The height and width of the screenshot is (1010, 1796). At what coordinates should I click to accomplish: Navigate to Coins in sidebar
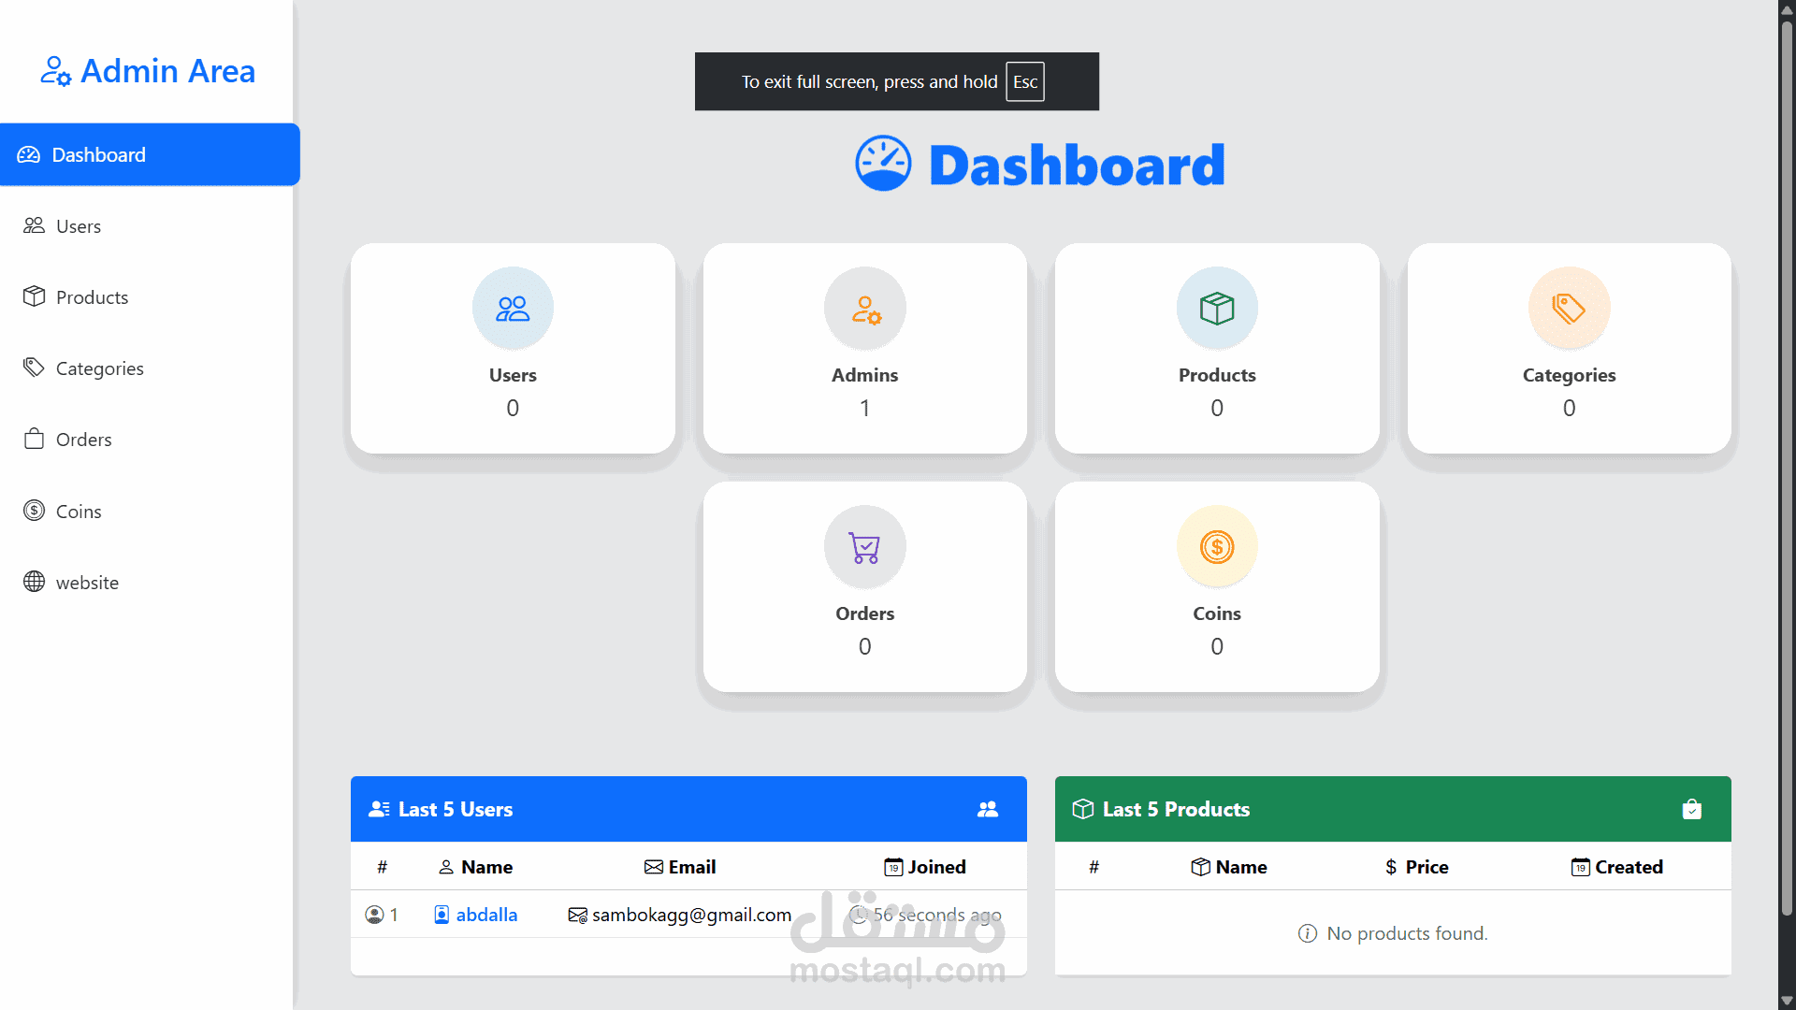[x=79, y=512]
